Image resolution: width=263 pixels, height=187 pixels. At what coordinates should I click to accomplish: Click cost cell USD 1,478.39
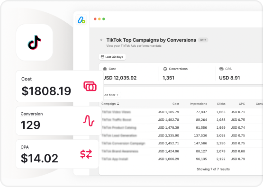(168, 127)
